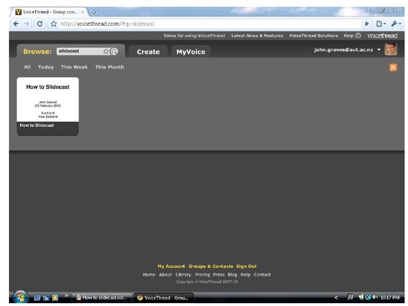This screenshot has width=408, height=306.
Task: Click the magnifier search icon
Action: click(x=114, y=51)
